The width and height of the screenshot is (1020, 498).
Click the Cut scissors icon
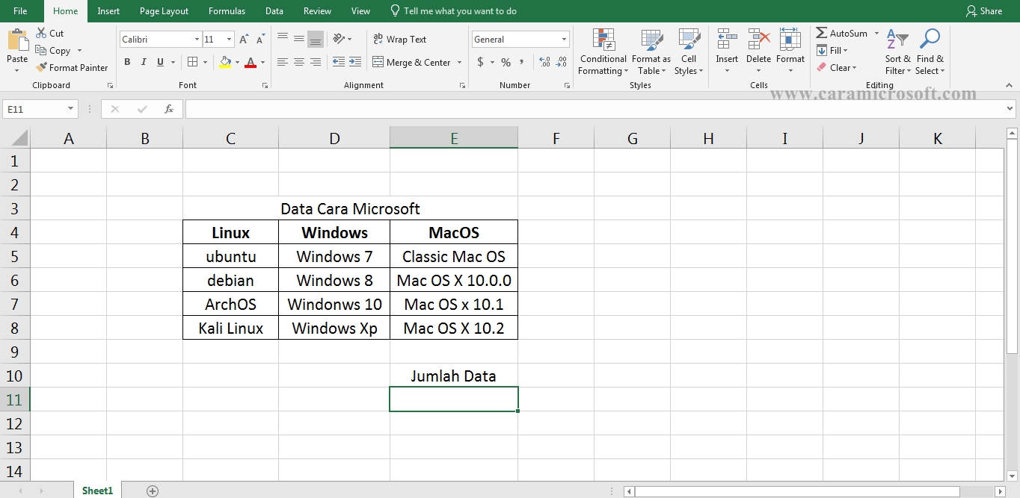click(41, 33)
